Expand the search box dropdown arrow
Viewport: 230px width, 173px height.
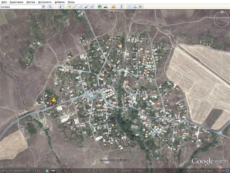pos(43,6)
